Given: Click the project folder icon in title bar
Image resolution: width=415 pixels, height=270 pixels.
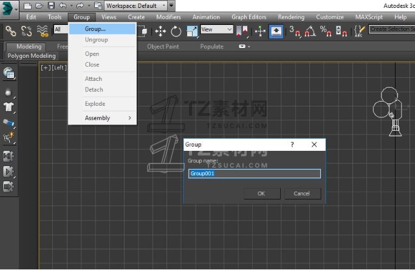Looking at the screenshot, I should [x=98, y=5].
